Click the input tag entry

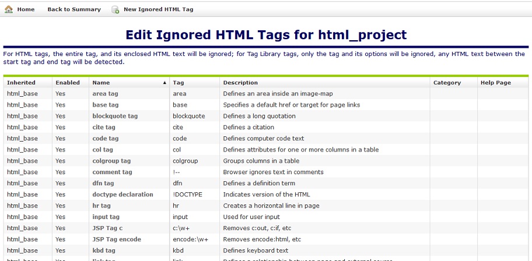106,217
